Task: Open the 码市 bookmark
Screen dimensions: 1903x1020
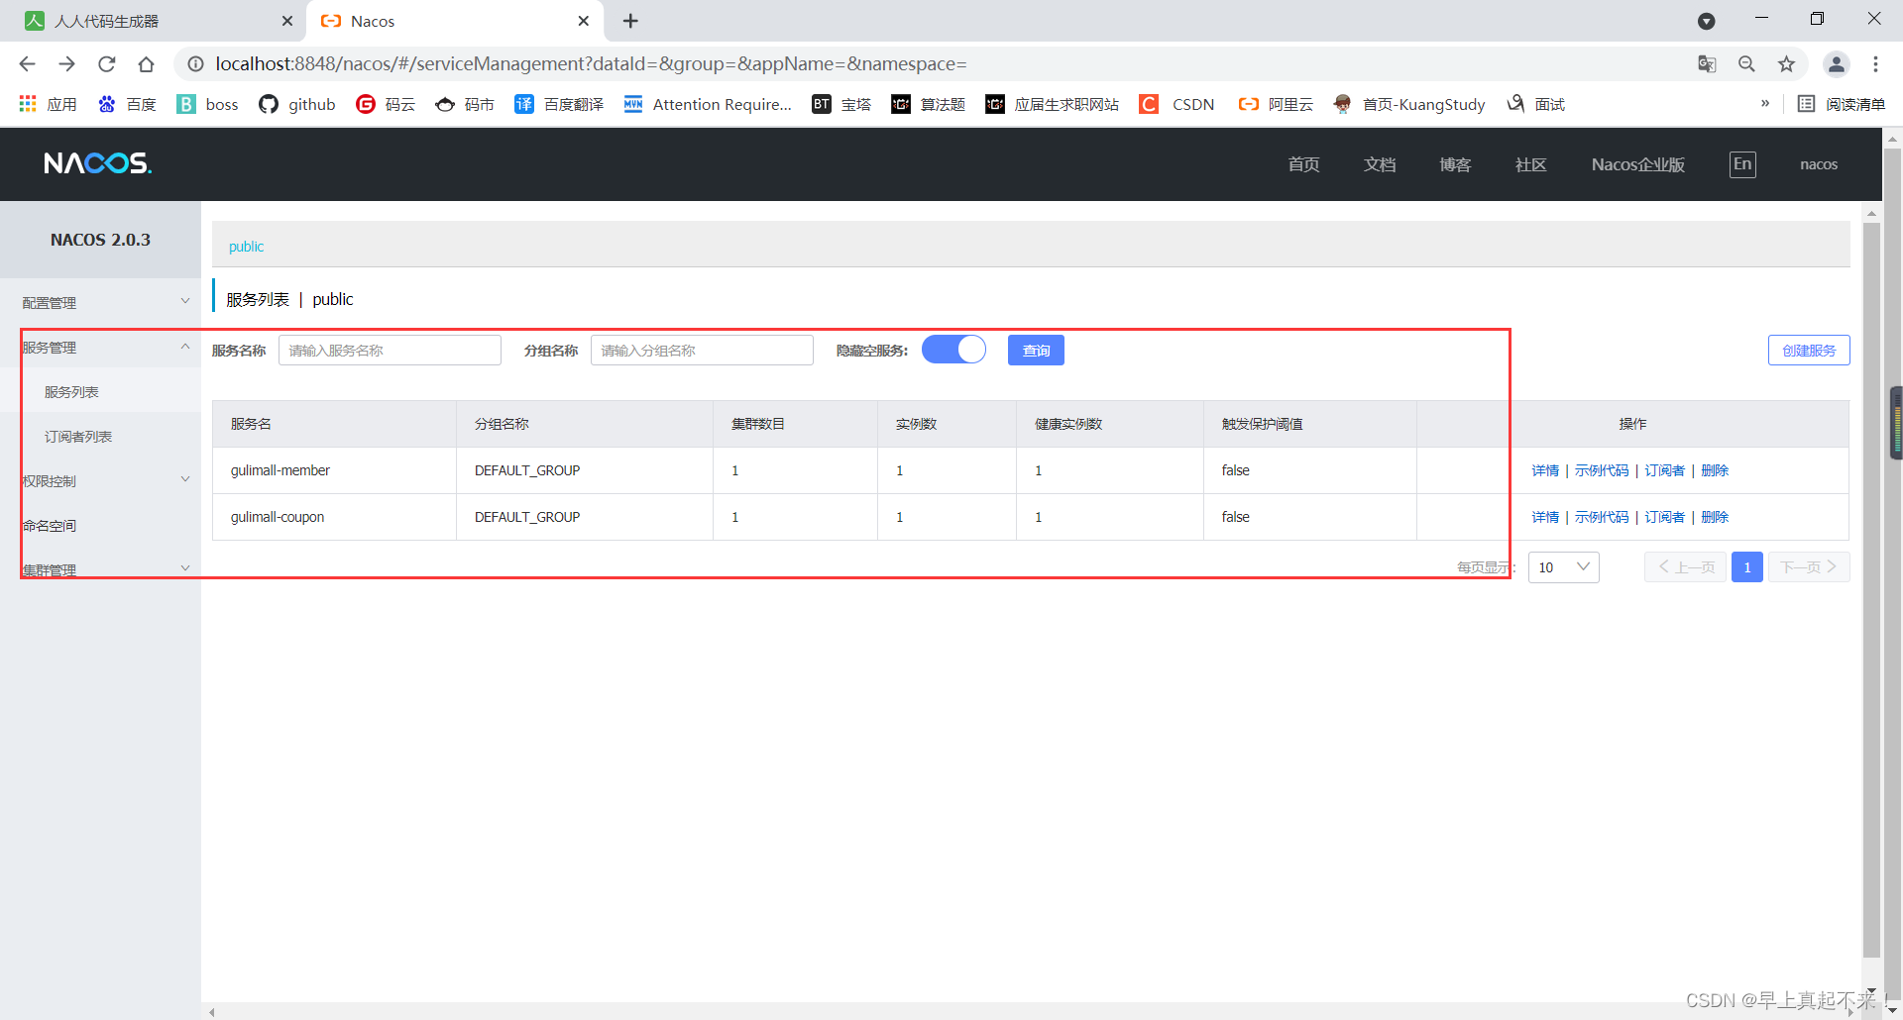Action: (x=465, y=104)
